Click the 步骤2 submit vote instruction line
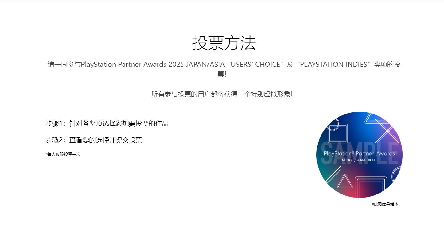The image size is (444, 240). point(94,140)
